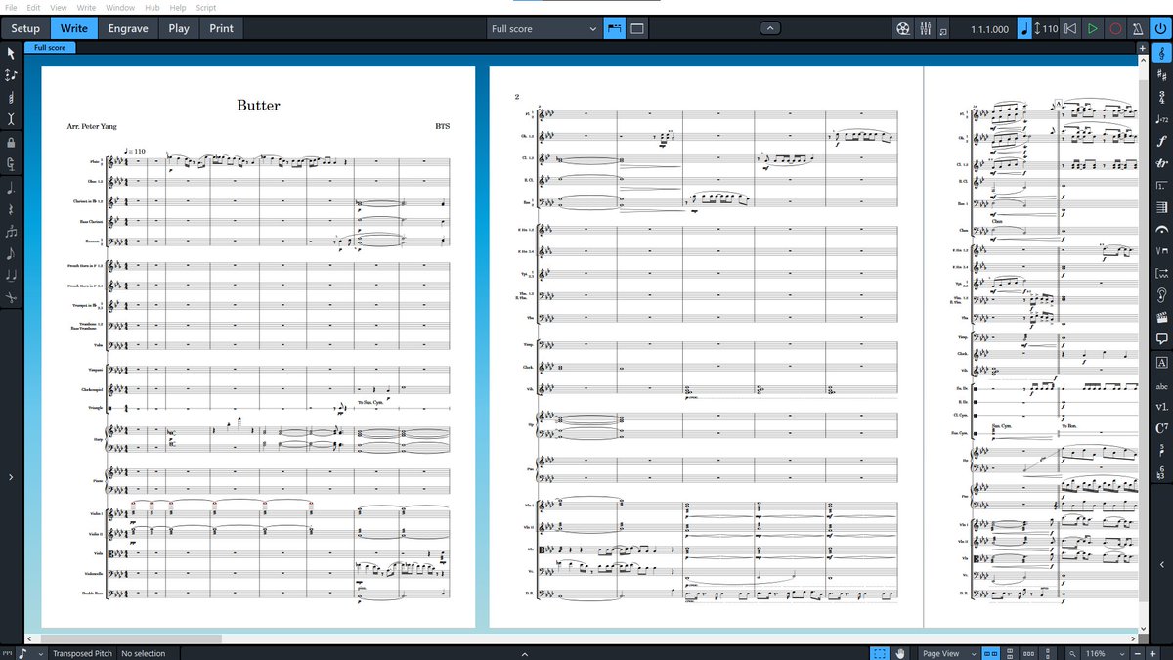Open the Video clapperboard panel
Screen dimensions: 1173x660
coord(1161,317)
